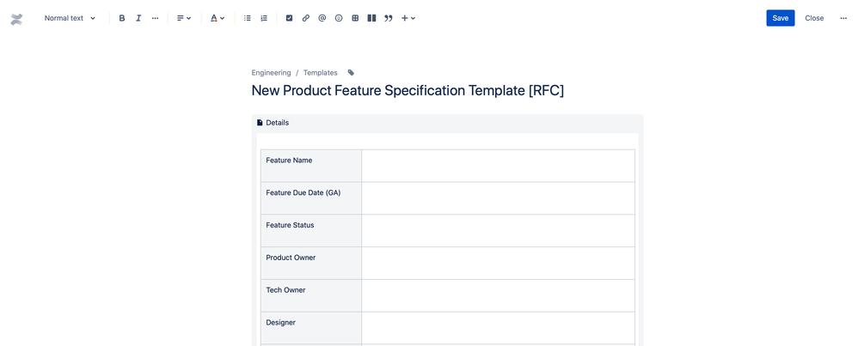
Task: Click the Feature Due Date (GA) cell
Action: [311, 197]
